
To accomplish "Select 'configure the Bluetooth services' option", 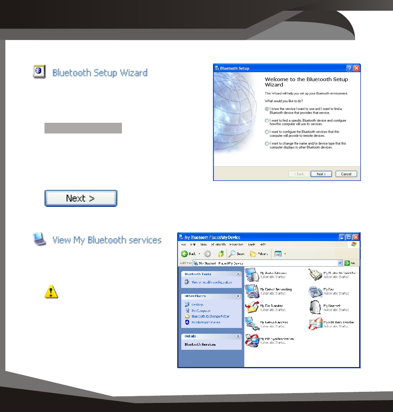I will [x=267, y=132].
